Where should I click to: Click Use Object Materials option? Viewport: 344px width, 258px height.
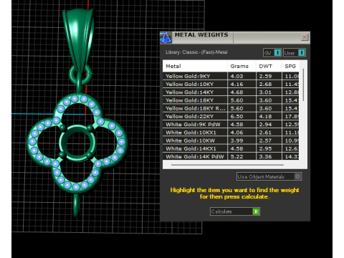(269, 176)
